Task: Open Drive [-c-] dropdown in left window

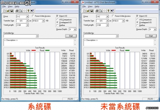Action: pos(27,16)
